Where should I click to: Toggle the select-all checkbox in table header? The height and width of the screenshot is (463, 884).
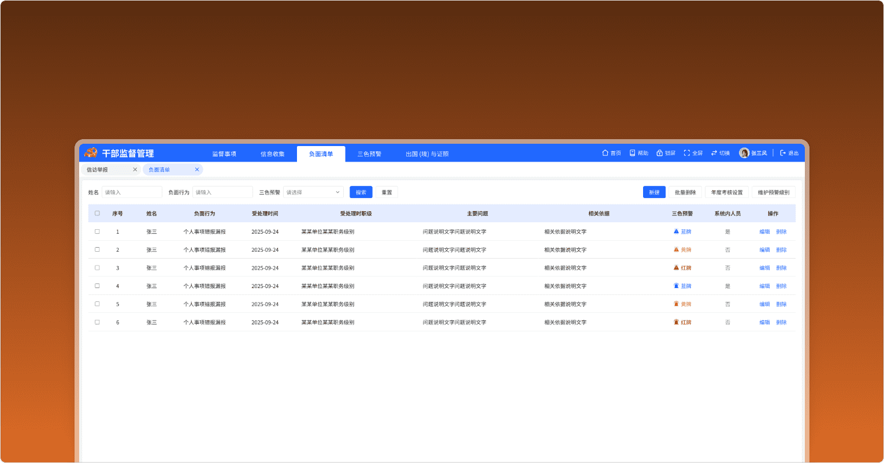pyautogui.click(x=97, y=213)
